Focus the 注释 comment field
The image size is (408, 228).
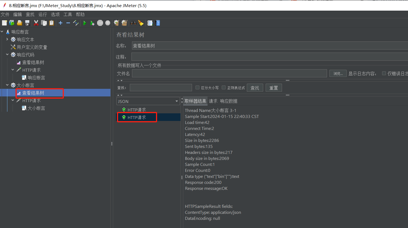[270, 57]
